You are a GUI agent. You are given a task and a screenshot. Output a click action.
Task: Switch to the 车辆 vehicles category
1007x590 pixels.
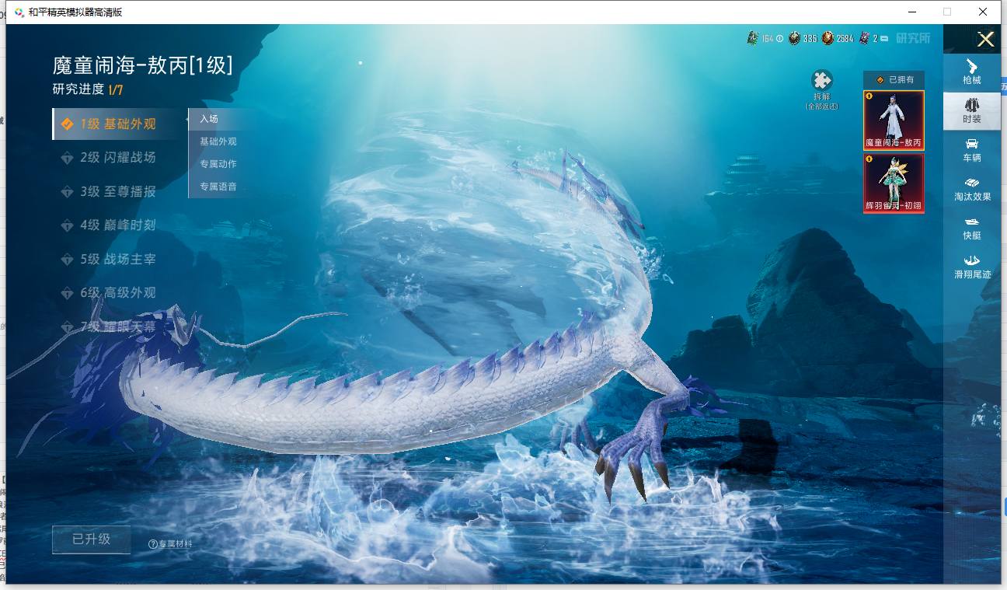972,150
